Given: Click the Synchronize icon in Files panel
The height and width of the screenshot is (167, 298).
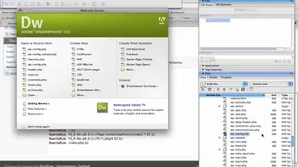Looking at the screenshot, I should tap(243, 90).
